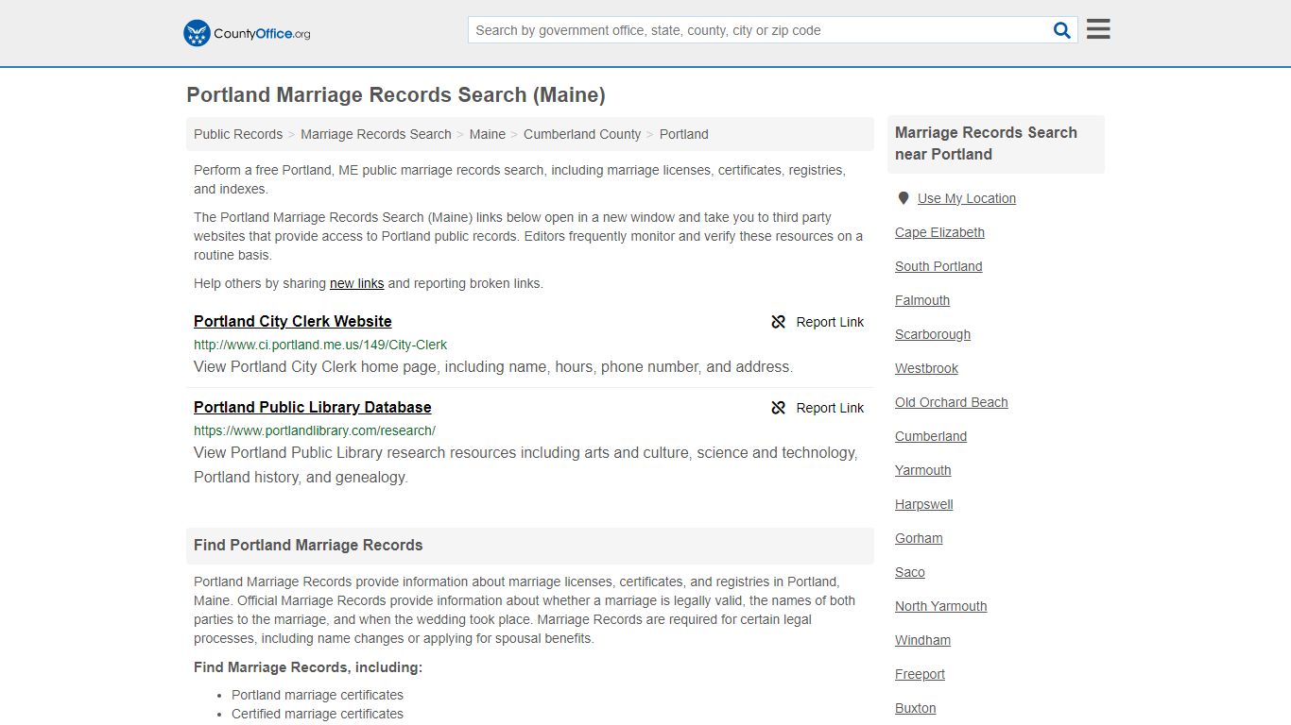Open the hamburger menu
1291x725 pixels.
coord(1098,29)
